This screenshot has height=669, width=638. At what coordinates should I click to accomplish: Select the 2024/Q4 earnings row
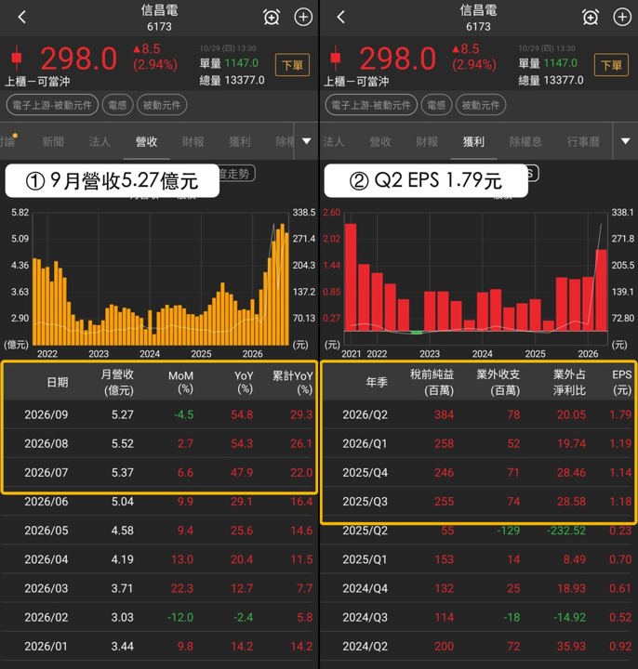(x=478, y=588)
